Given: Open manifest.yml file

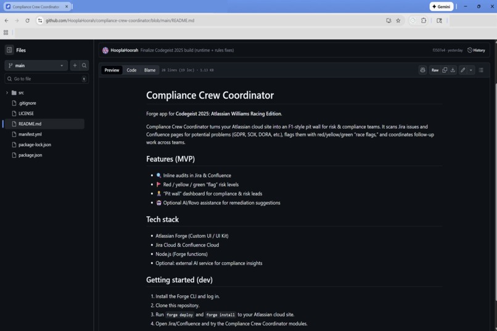Looking at the screenshot, I should (30, 134).
